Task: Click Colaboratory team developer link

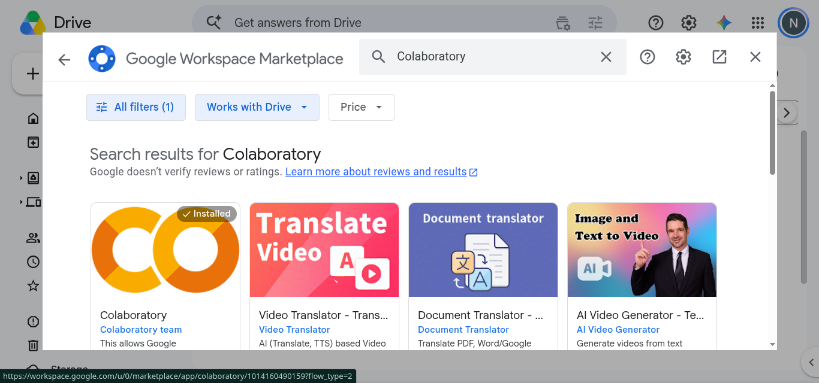Action: pos(141,330)
